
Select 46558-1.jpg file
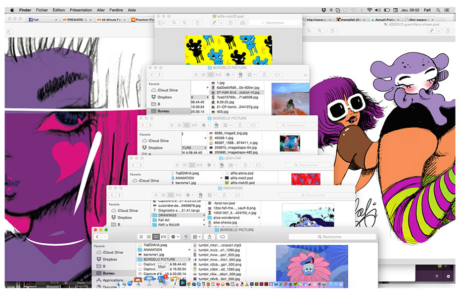[x=221, y=138]
